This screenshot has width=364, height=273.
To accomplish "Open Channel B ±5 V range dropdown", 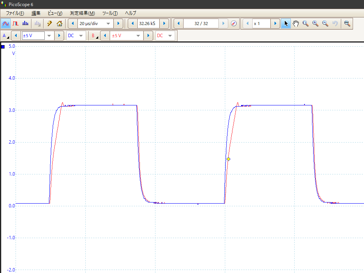I will click(138, 36).
